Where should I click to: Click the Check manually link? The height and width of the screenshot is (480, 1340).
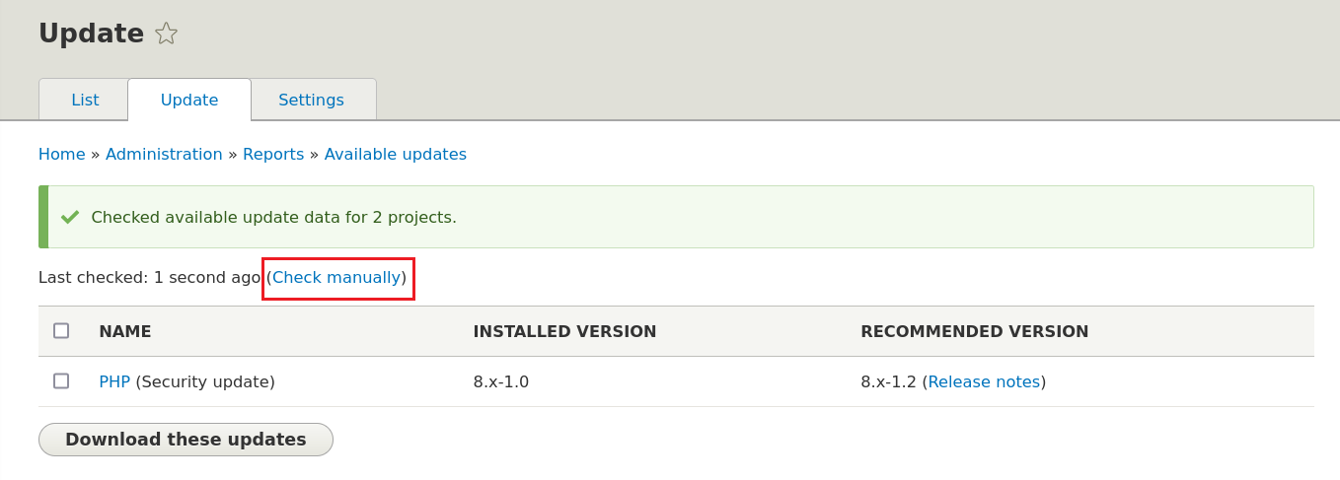336,278
